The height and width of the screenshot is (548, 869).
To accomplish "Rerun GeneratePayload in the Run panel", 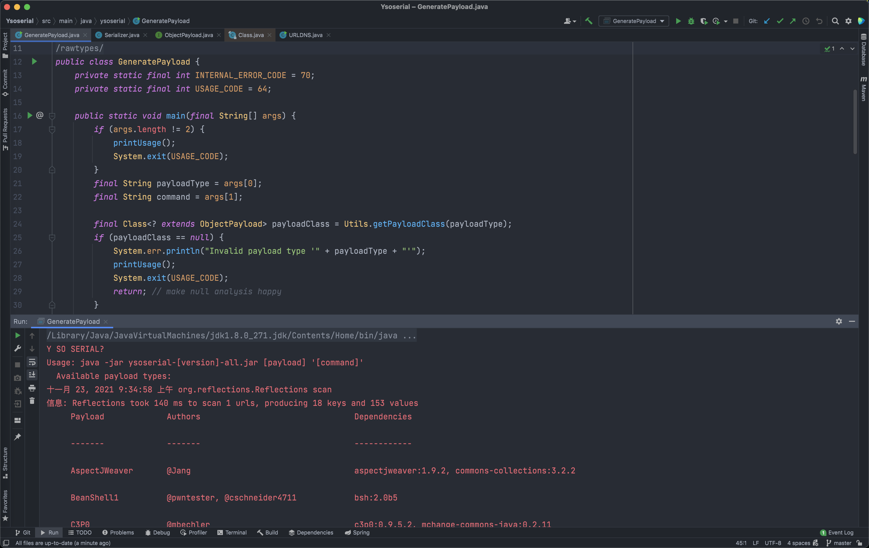I will (17, 335).
